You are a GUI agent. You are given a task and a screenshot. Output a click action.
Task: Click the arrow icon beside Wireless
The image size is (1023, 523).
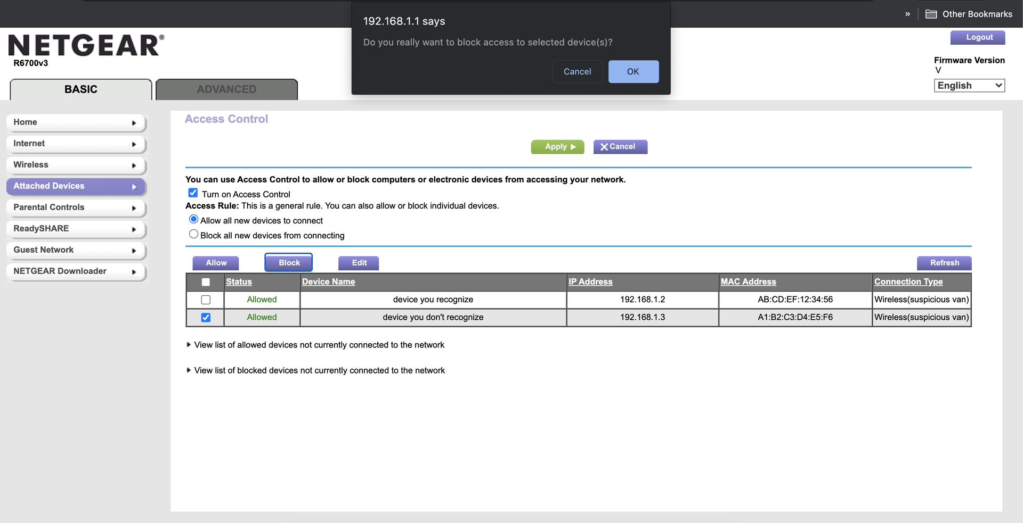pyautogui.click(x=134, y=165)
